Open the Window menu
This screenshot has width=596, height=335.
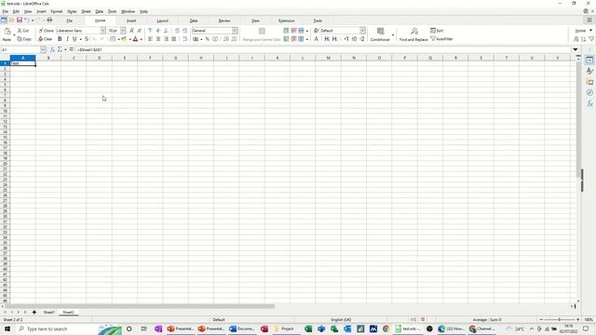pyautogui.click(x=129, y=11)
